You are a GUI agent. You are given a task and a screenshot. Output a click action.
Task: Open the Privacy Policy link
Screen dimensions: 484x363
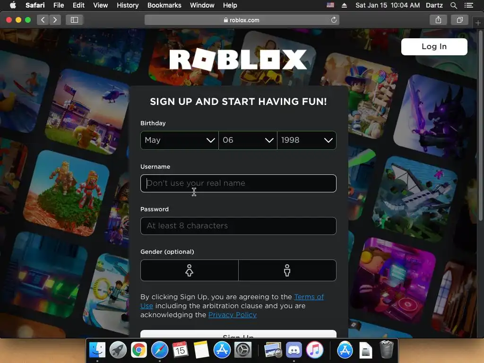(x=233, y=315)
